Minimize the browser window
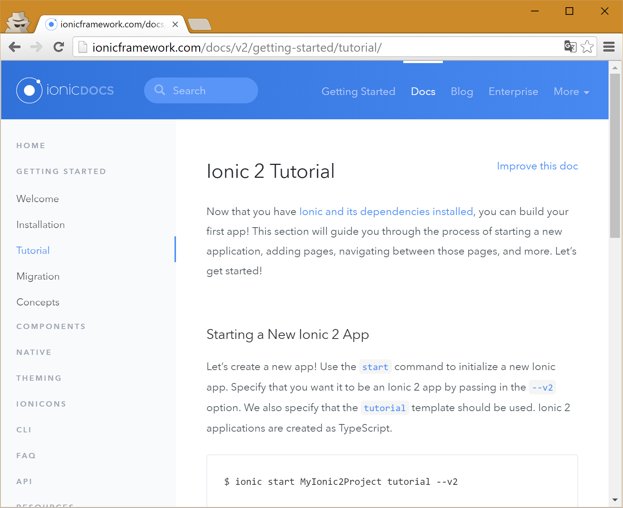The image size is (623, 508). (x=535, y=11)
